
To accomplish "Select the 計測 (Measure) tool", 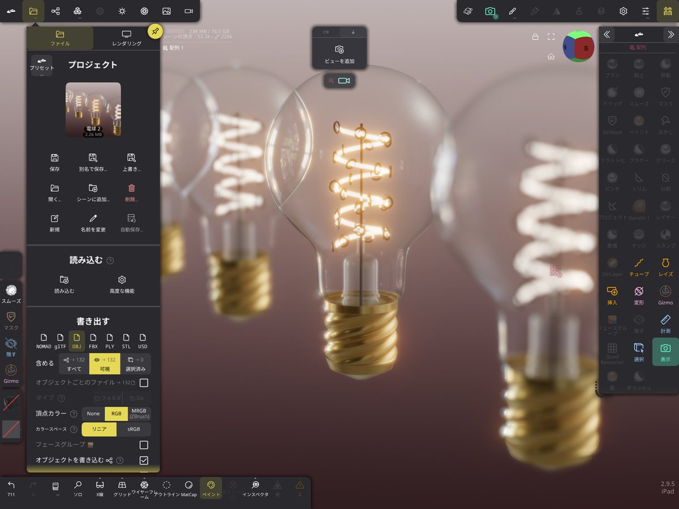I will tap(666, 323).
